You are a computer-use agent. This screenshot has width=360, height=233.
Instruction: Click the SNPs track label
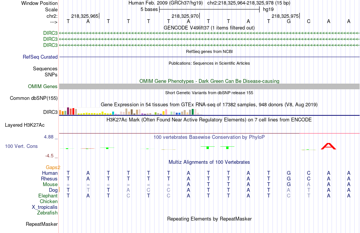[51, 75]
